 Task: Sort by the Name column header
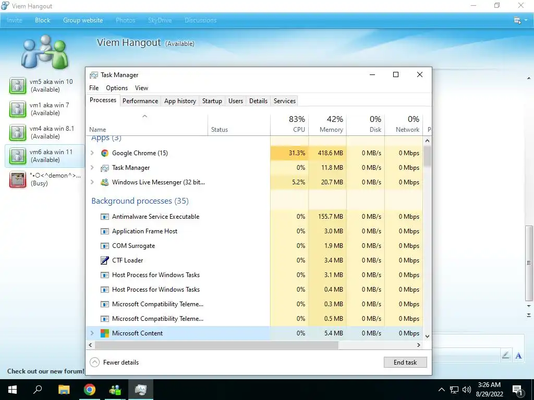[x=147, y=124]
